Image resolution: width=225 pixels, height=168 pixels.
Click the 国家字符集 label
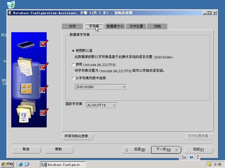pos(74,104)
